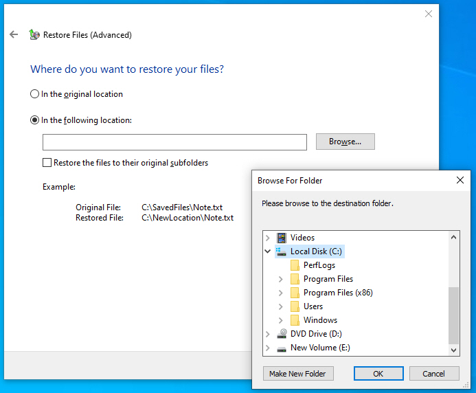Select the 'New Volume (E:)' label
The image size is (476, 393).
(x=320, y=348)
